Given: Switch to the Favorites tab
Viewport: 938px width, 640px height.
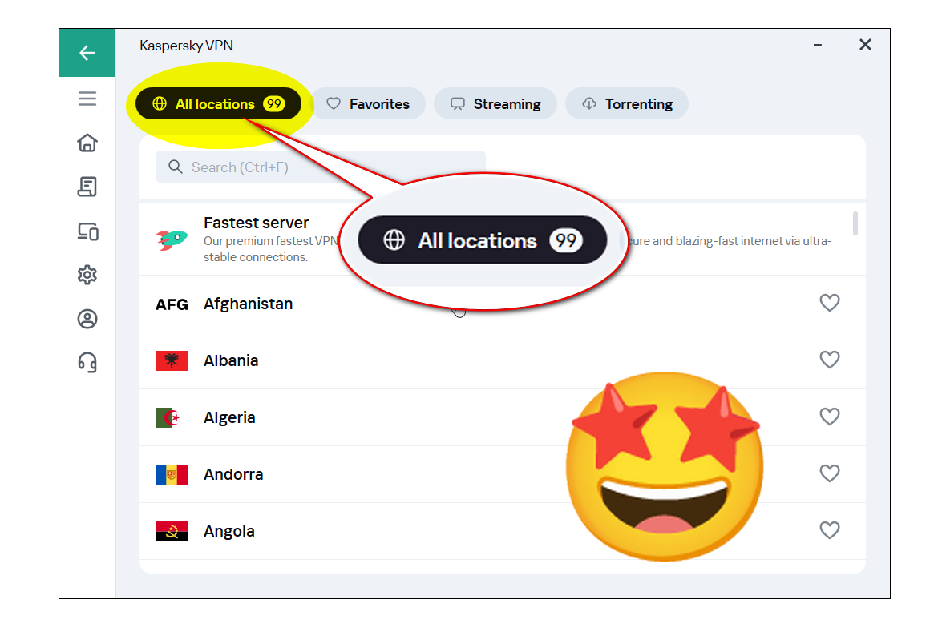Looking at the screenshot, I should pyautogui.click(x=369, y=104).
